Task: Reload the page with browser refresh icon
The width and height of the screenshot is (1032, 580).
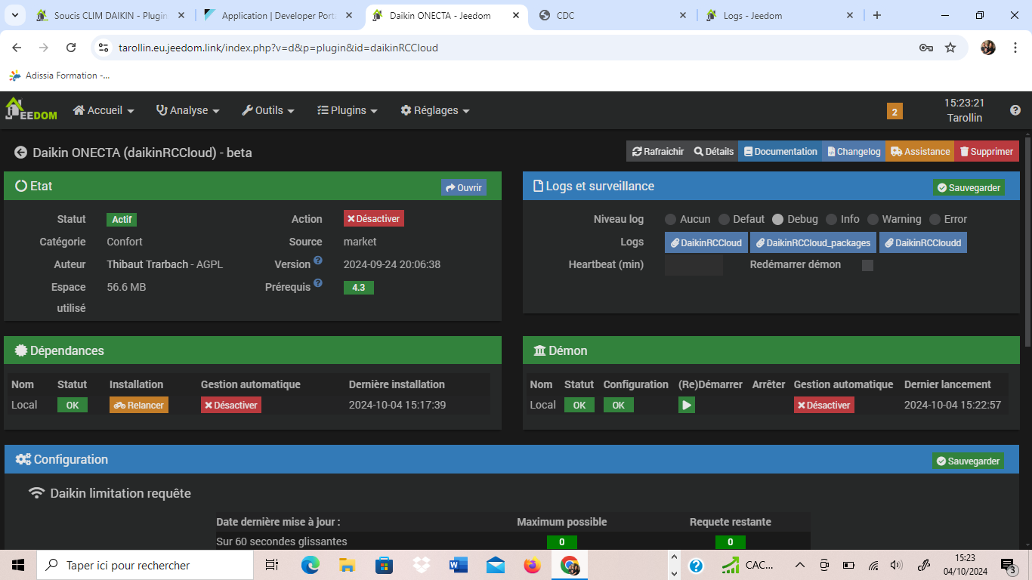Action: 71,48
